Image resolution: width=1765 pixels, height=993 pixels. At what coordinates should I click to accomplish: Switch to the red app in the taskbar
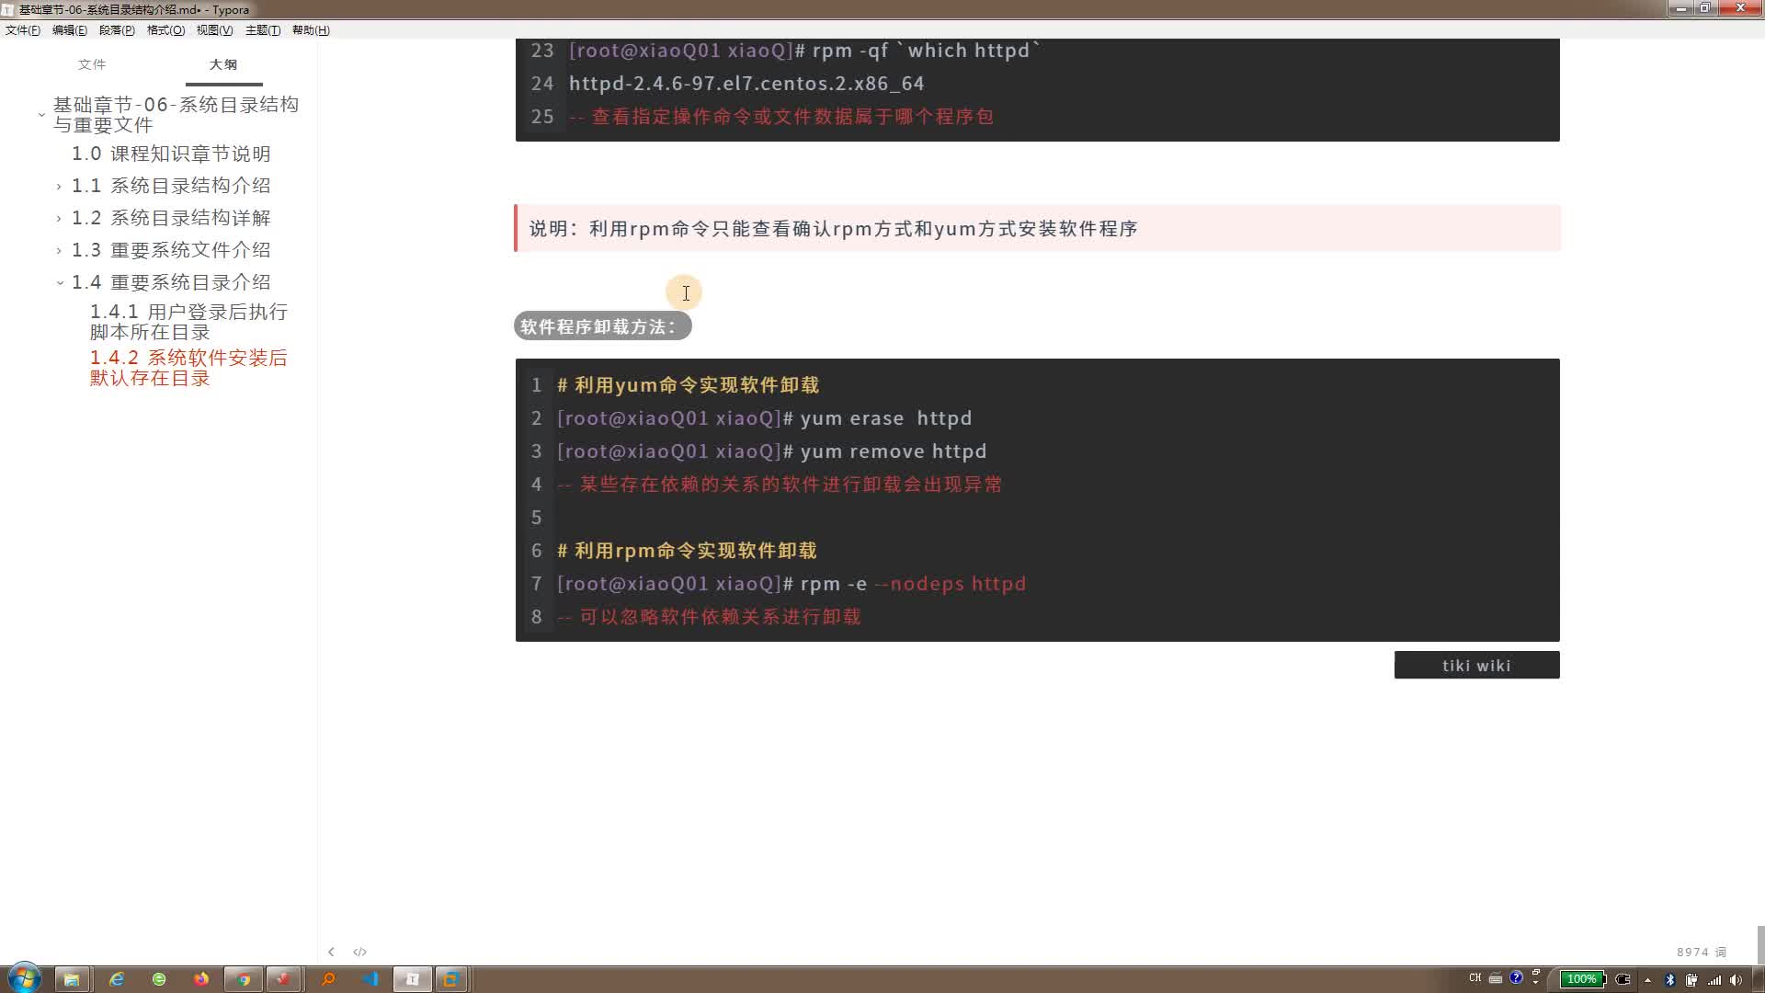pos(284,979)
